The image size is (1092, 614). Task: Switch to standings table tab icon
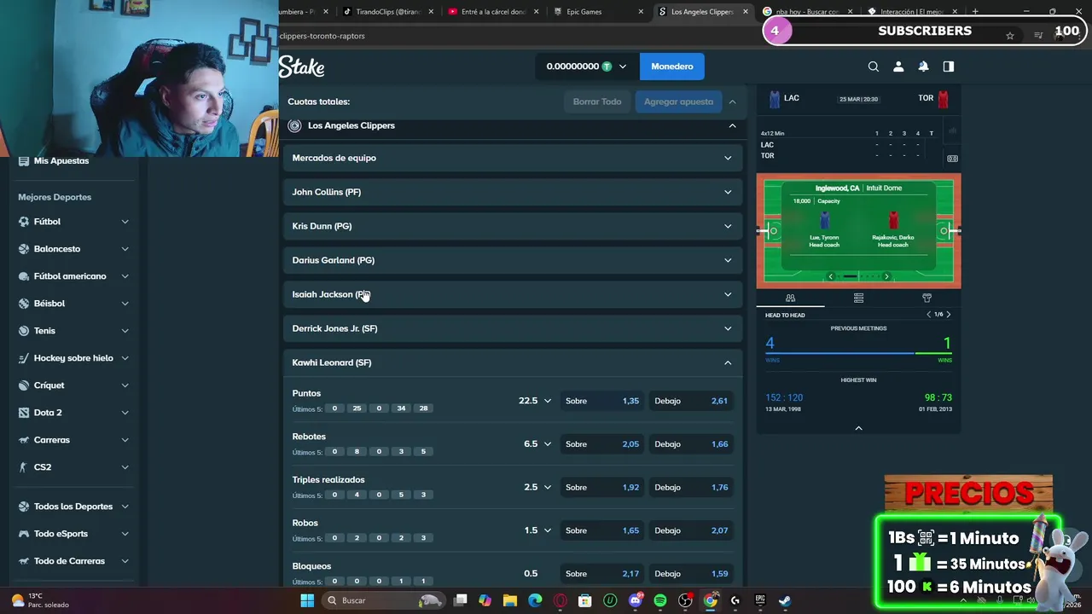coord(858,298)
